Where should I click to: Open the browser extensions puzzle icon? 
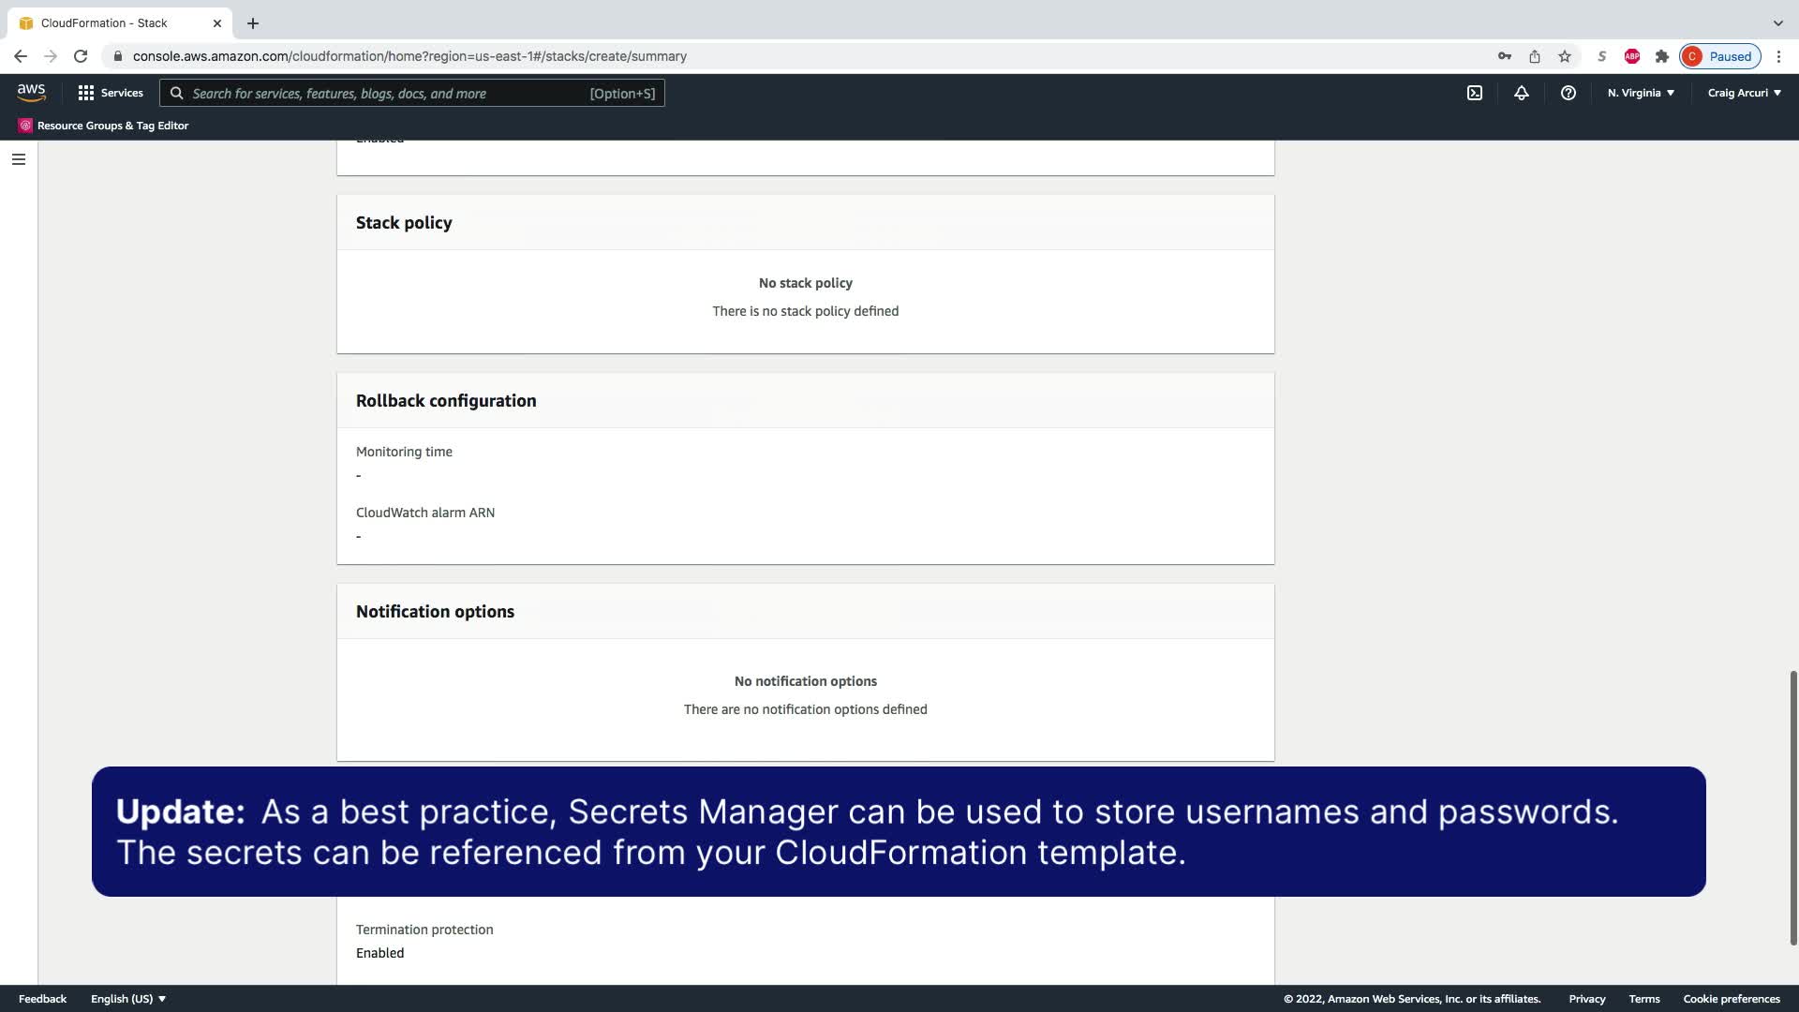point(1661,56)
